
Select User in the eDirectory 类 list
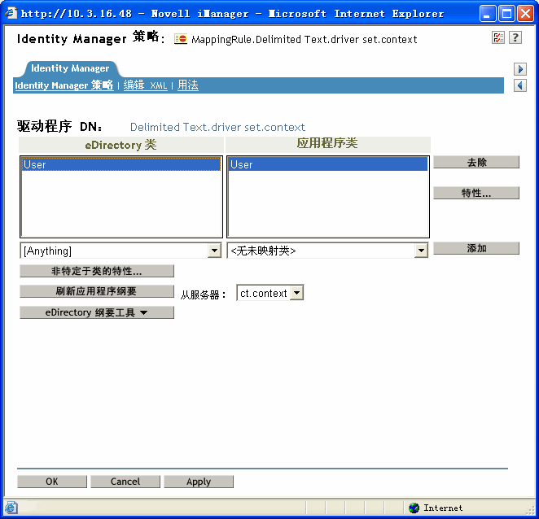click(x=121, y=164)
